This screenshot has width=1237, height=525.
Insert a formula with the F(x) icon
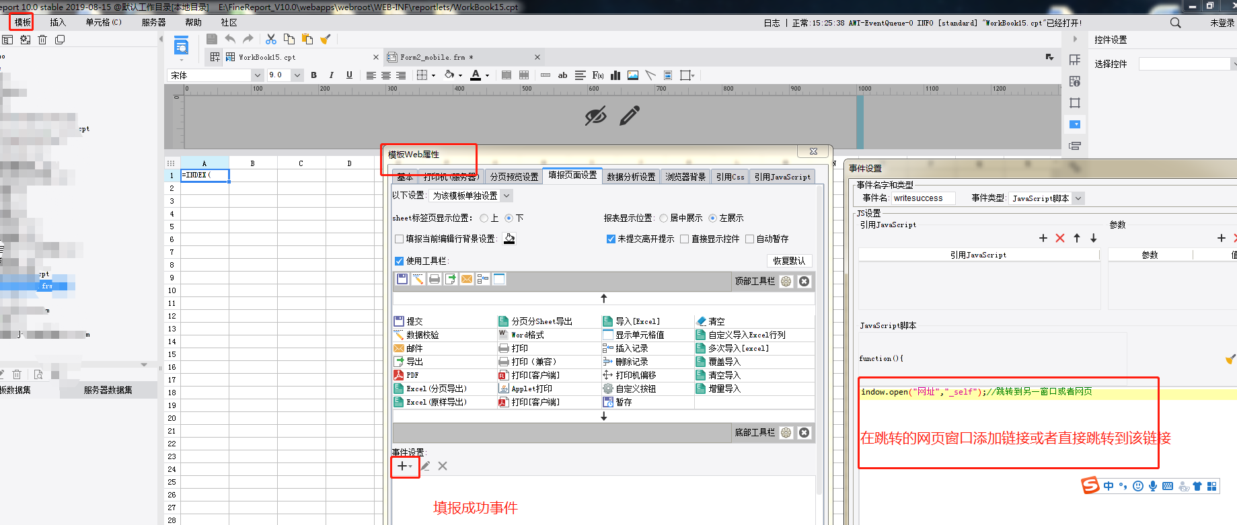tap(598, 75)
